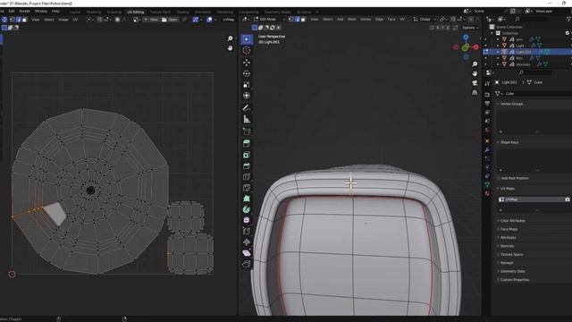This screenshot has width=572, height=322.
Task: Open the Material tab in Properties
Action: coord(487,193)
